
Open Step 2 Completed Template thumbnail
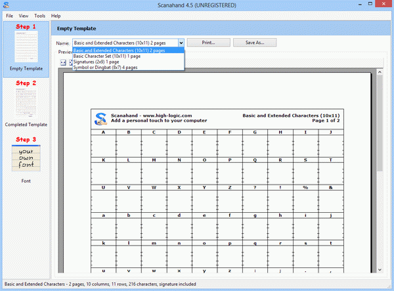26,102
